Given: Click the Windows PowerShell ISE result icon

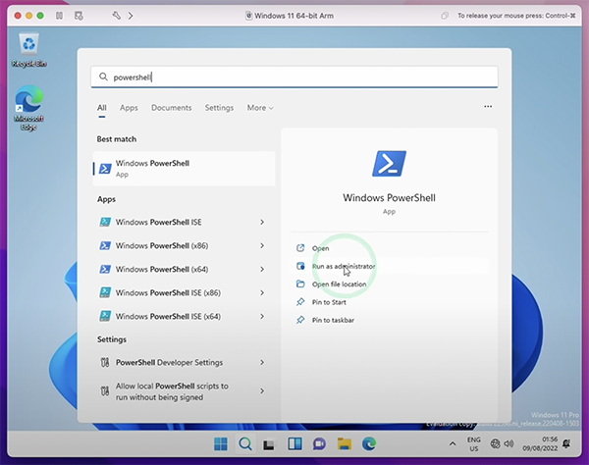Looking at the screenshot, I should (105, 222).
